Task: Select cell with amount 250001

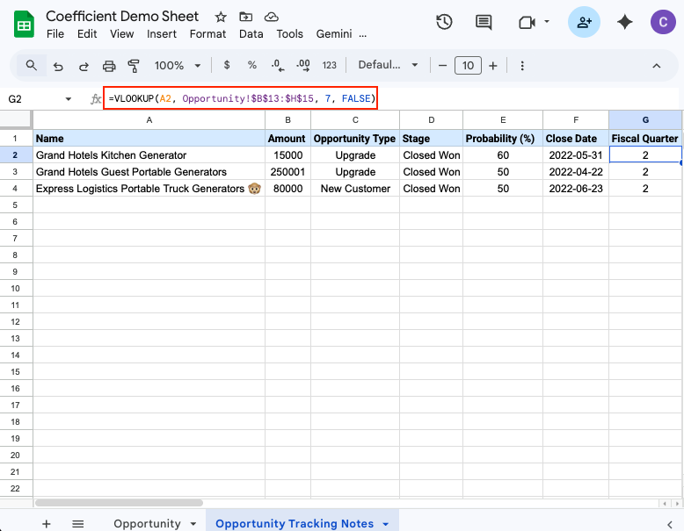Action: (287, 172)
